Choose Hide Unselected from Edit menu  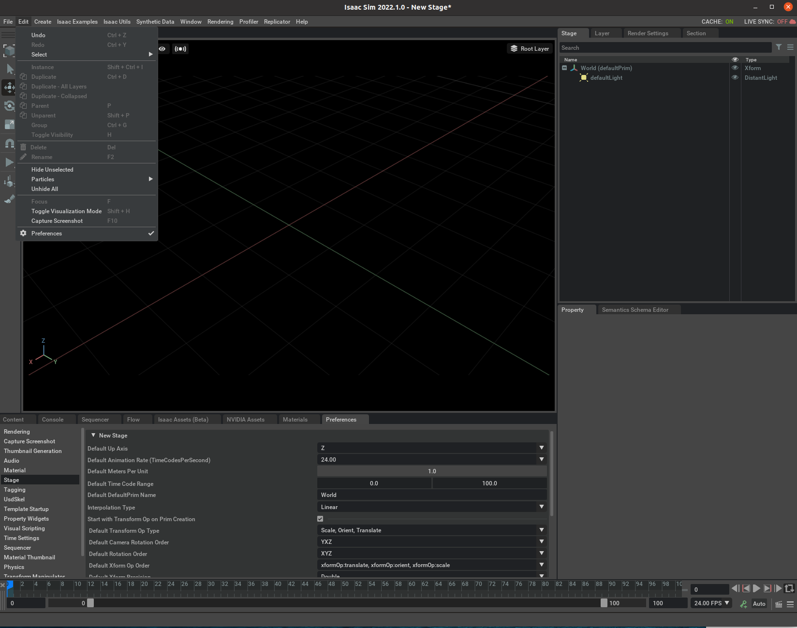tap(87, 170)
